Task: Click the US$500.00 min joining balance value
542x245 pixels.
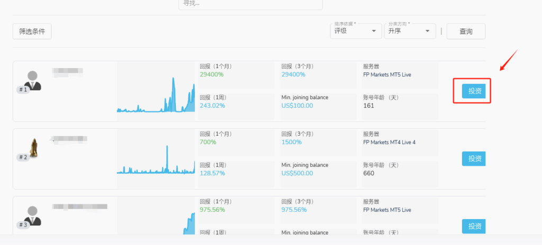Action: pyautogui.click(x=297, y=173)
